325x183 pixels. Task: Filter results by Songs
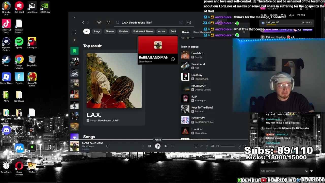[x=97, y=32]
